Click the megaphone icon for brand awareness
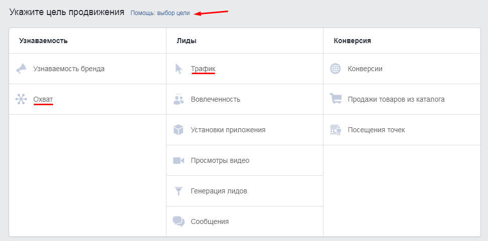This screenshot has width=488, height=241. 21,69
